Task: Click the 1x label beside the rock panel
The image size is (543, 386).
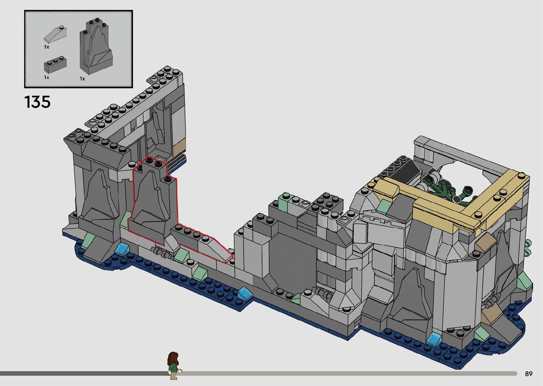Action: click(x=82, y=79)
